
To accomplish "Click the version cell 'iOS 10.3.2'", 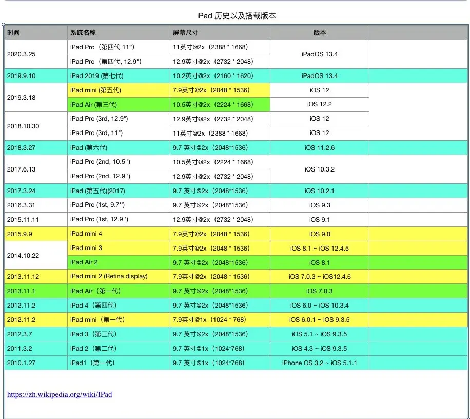I will (320, 169).
